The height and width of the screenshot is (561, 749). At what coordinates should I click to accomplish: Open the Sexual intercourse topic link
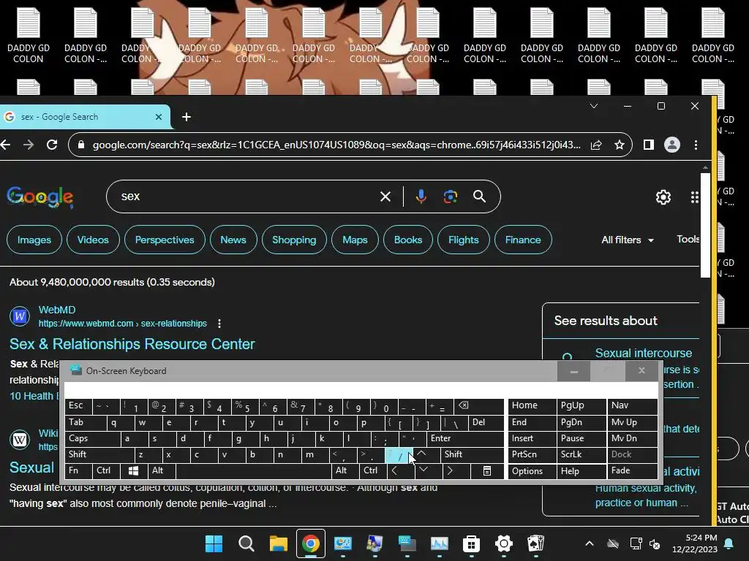coord(644,353)
